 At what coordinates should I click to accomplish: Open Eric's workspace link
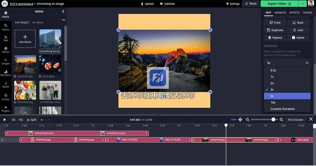pyautogui.click(x=22, y=4)
